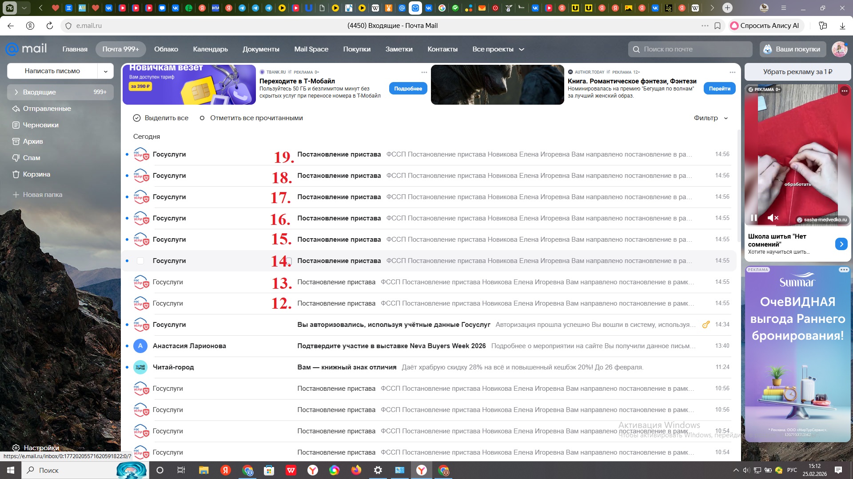
Task: Tick the checkbox on hovered Госуслуги email
Action: pyautogui.click(x=140, y=261)
